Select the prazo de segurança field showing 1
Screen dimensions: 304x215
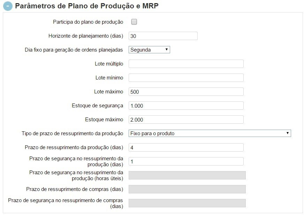pyautogui.click(x=186, y=161)
